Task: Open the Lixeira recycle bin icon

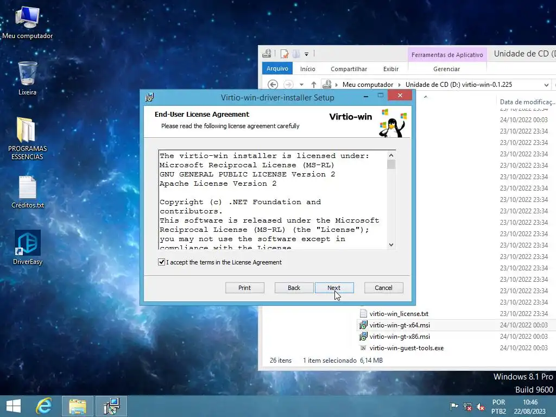Action: [x=27, y=78]
